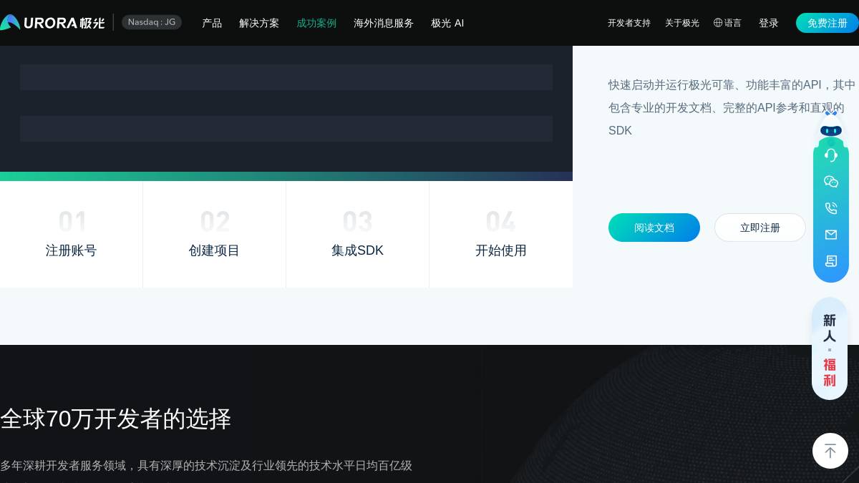This screenshot has height=483, width=859.
Task: Open the 新人福利 promotion badge
Action: click(x=830, y=348)
